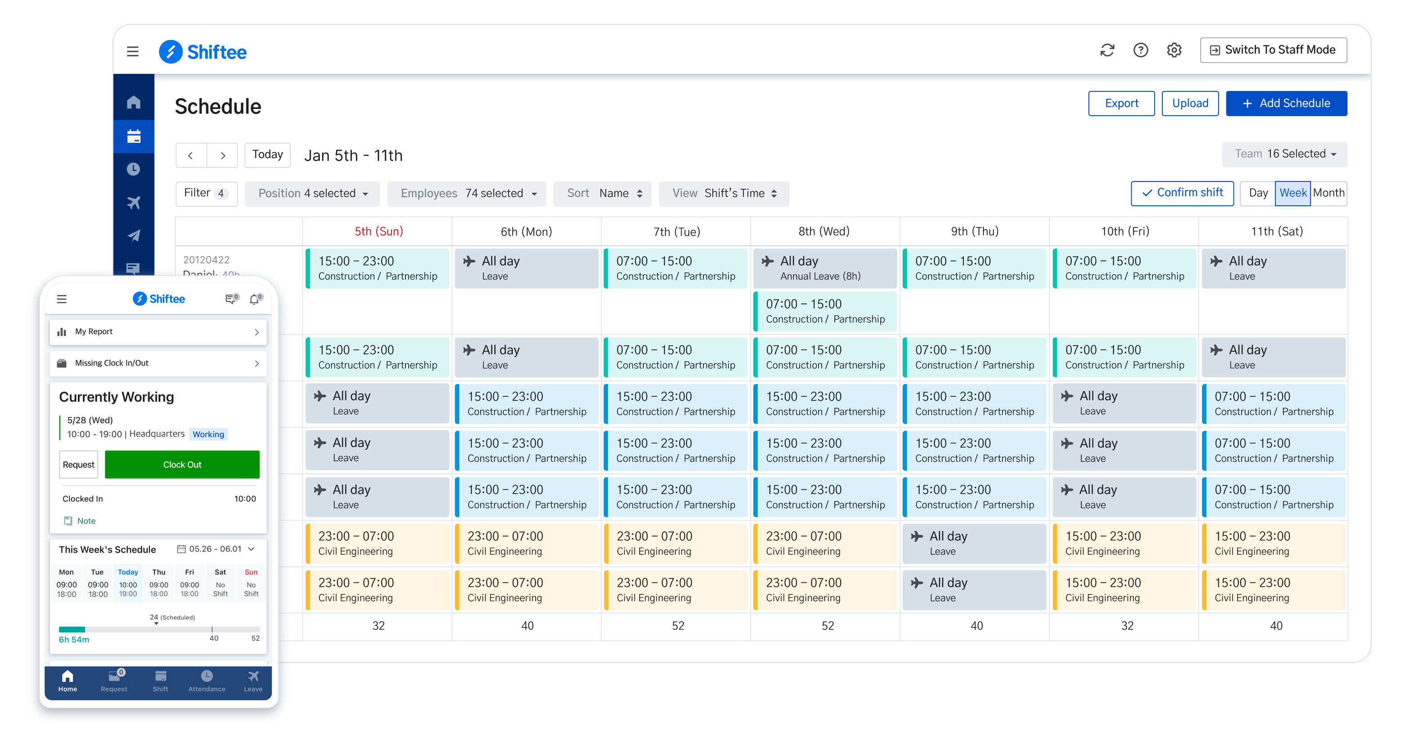This screenshot has width=1402, height=747.
Task: Change the View Shift's Time option
Action: (724, 194)
